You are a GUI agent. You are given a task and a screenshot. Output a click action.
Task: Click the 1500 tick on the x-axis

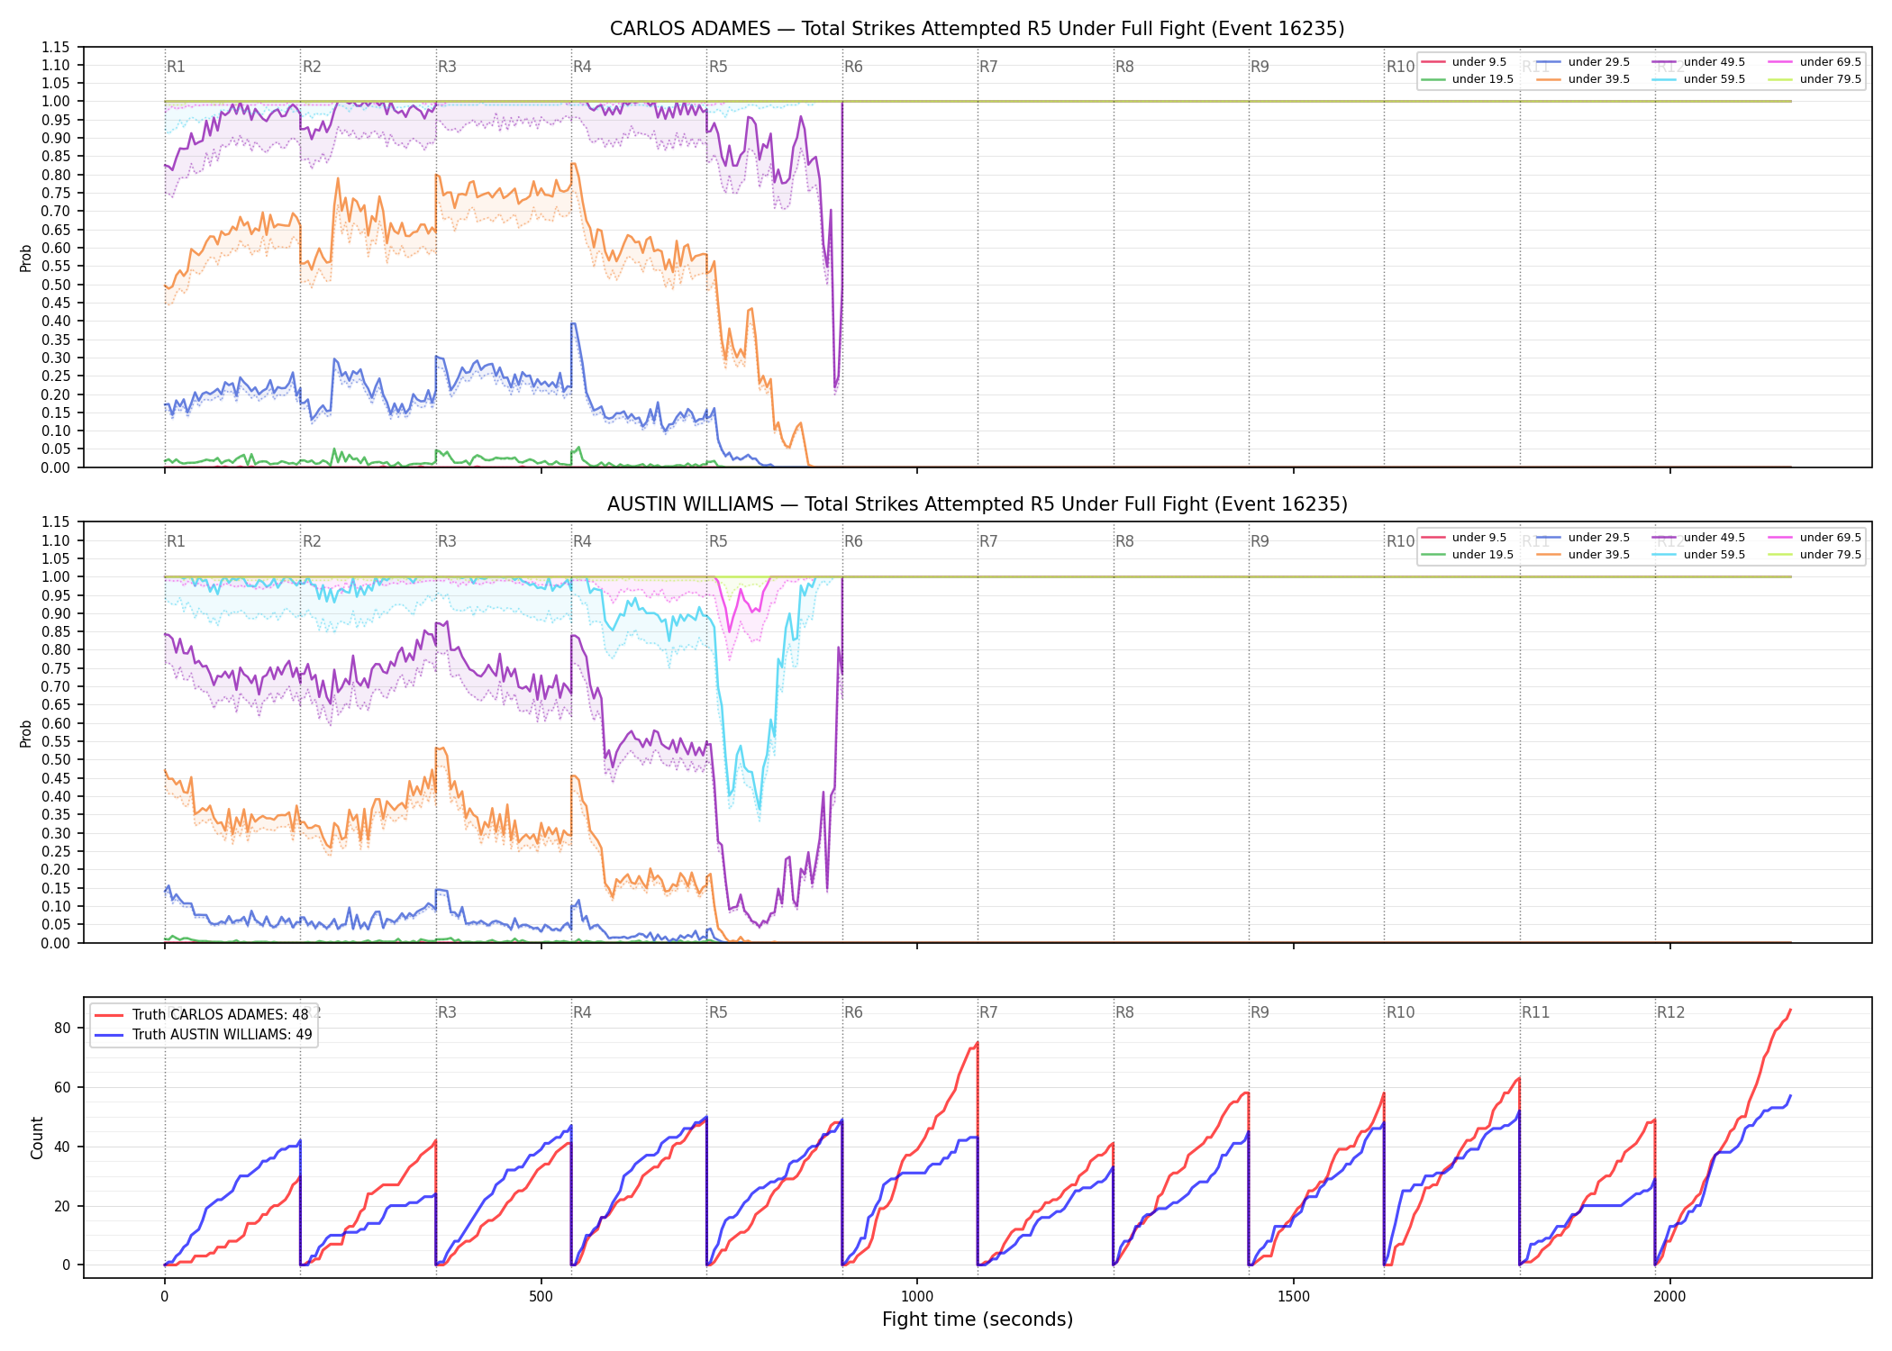(1294, 1297)
